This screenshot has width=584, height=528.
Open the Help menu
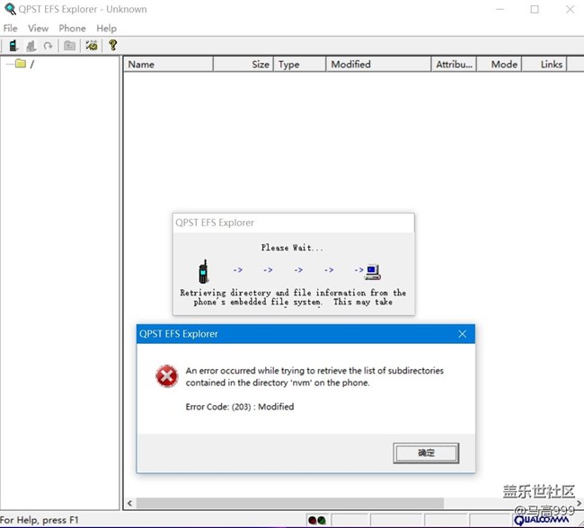point(106,29)
